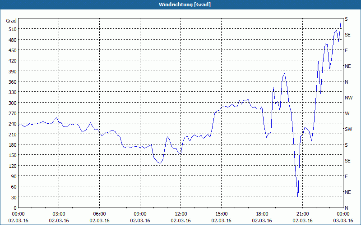Click the E compass label at 90
Viewport: 361px width, 225px height.
coord(346,176)
